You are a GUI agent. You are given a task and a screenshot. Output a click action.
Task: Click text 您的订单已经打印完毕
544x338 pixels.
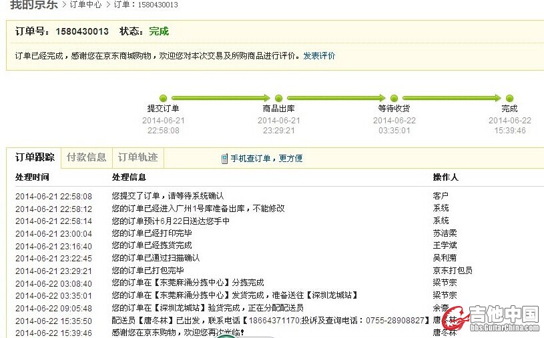tap(152, 233)
